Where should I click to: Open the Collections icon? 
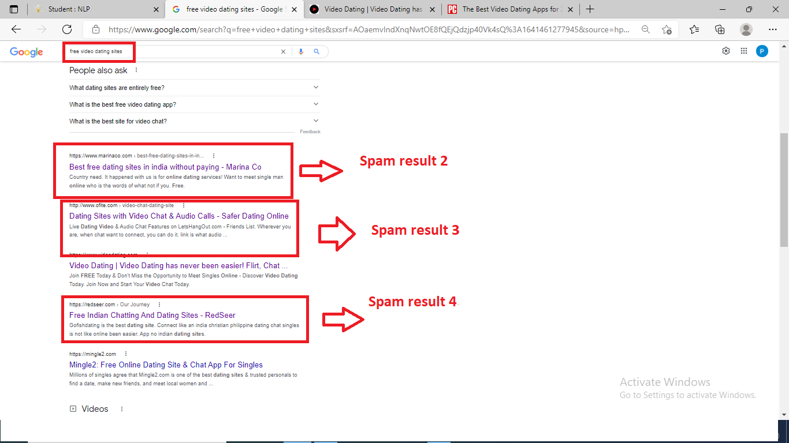[720, 29]
